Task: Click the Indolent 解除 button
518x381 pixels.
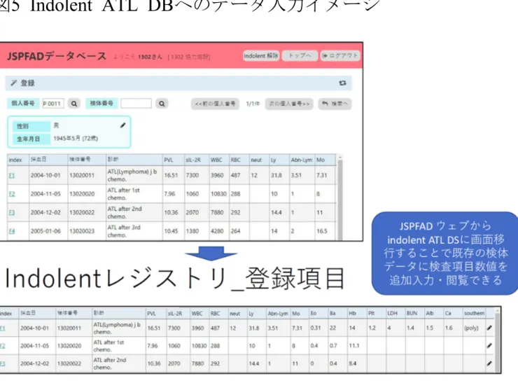Action: pyautogui.click(x=260, y=56)
